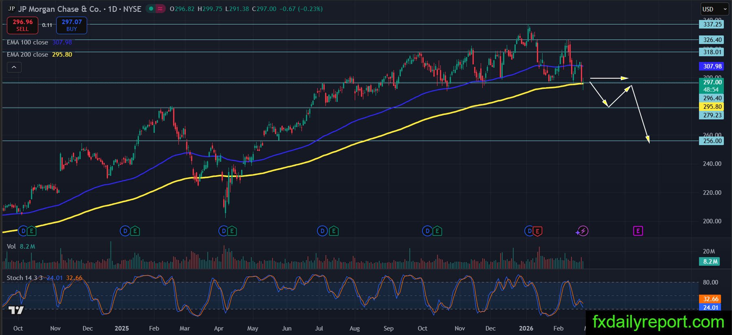
Task: Collapse the indicator legend with the chevron
Action: [x=14, y=67]
